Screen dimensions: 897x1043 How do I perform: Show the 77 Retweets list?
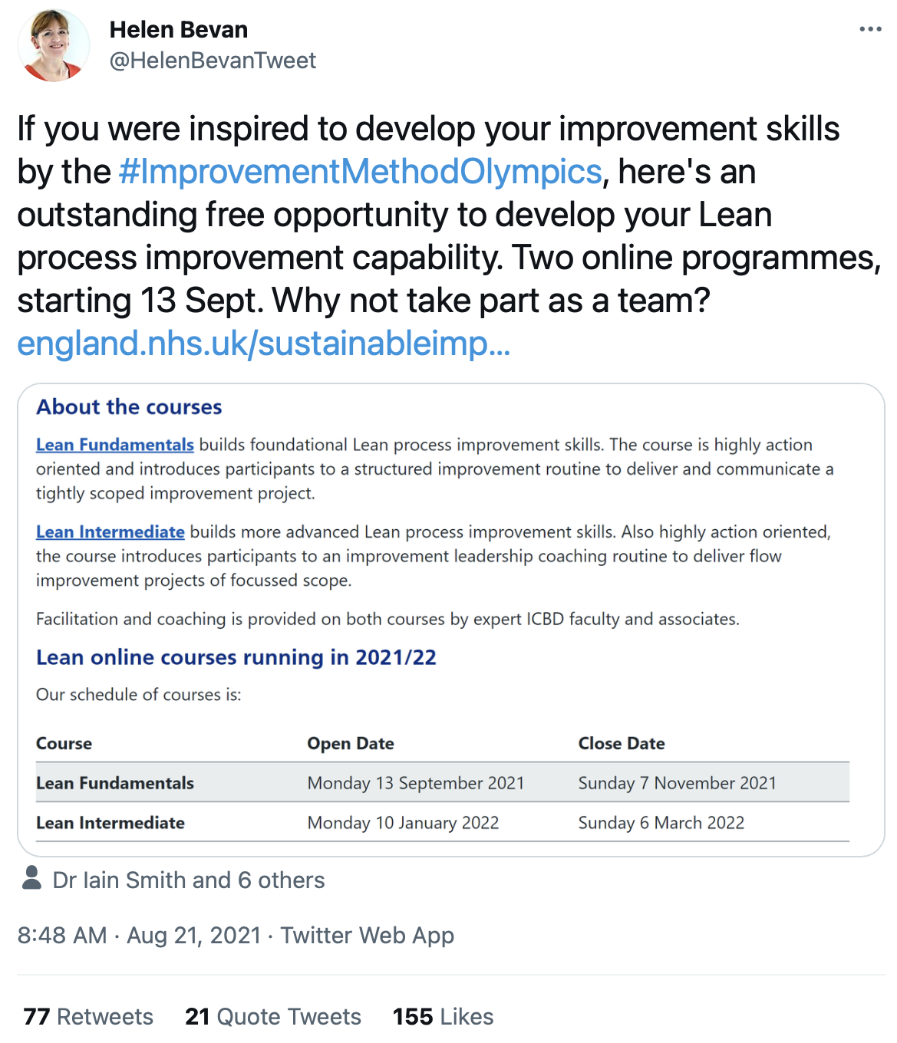coord(88,1016)
